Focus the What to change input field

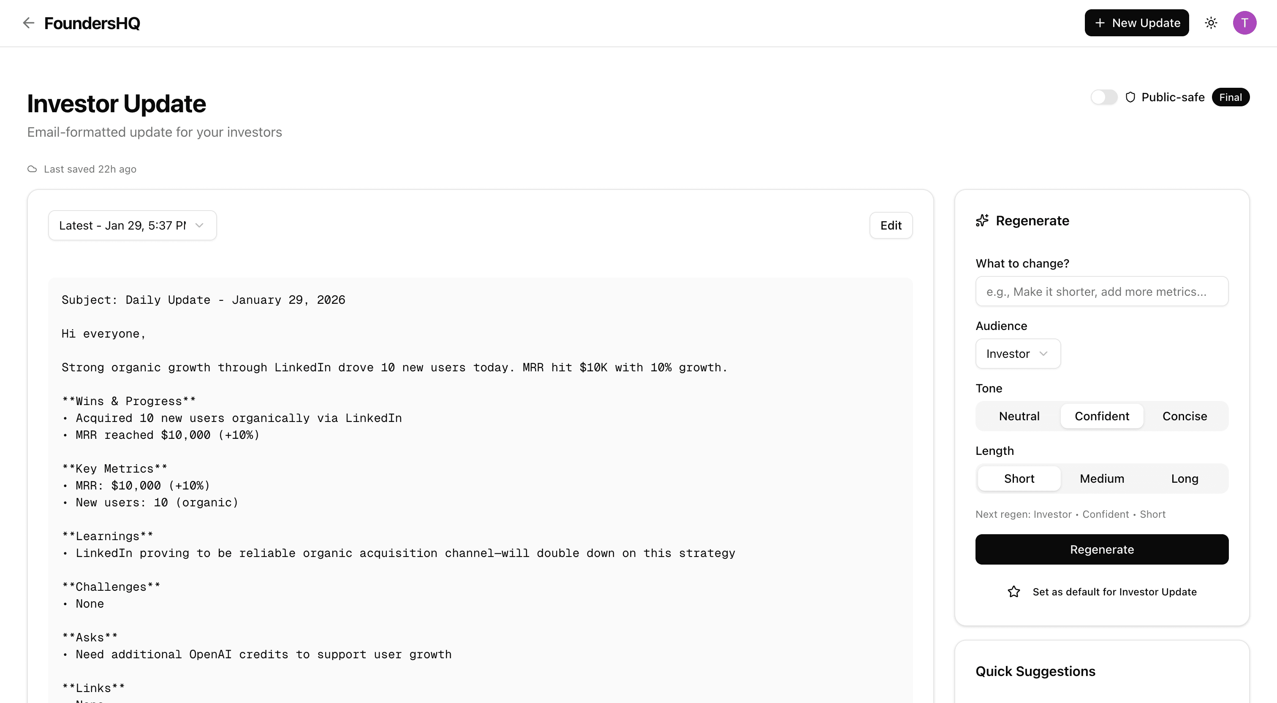coord(1101,291)
